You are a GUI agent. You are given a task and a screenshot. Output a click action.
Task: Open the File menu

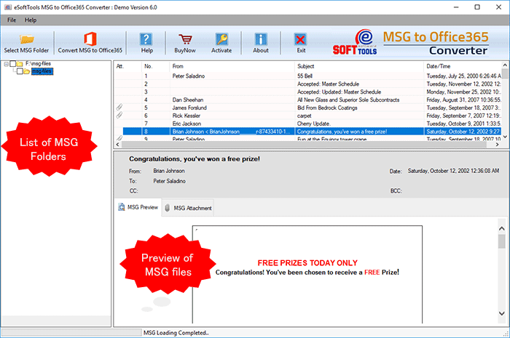pos(12,20)
